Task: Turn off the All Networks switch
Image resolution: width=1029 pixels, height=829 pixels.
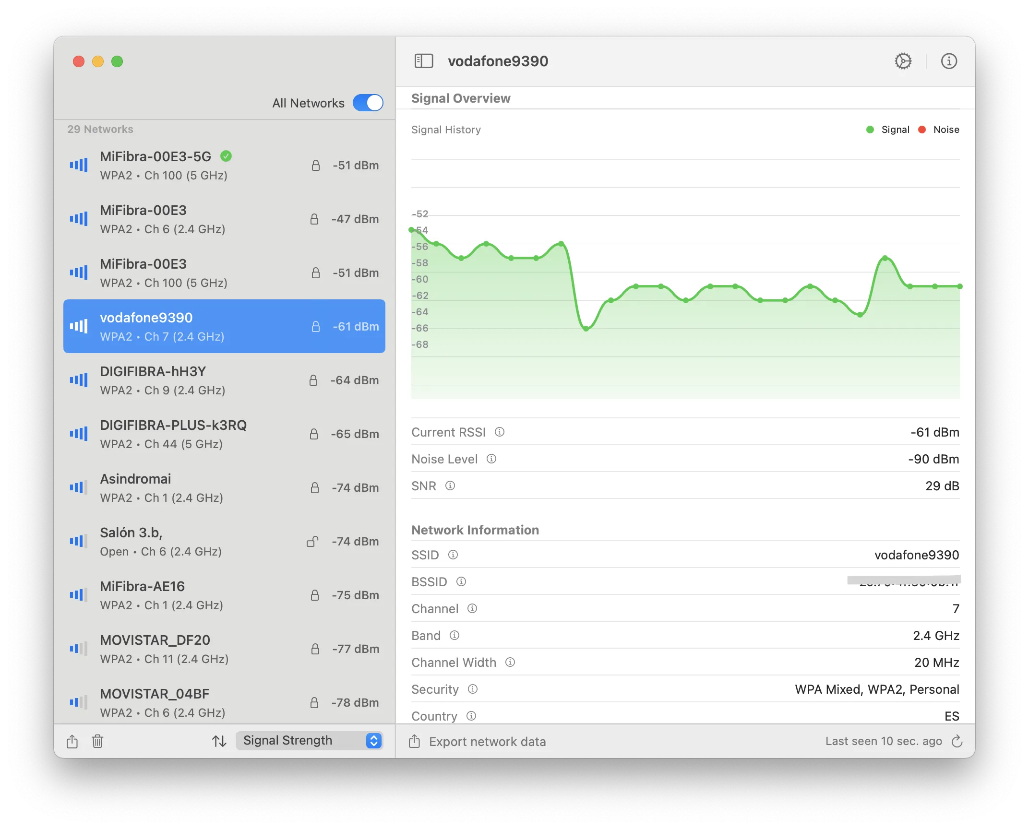Action: 368,103
